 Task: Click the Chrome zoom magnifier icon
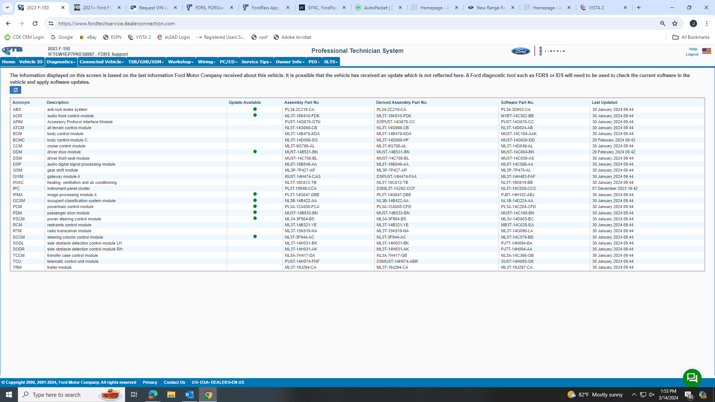pos(662,23)
